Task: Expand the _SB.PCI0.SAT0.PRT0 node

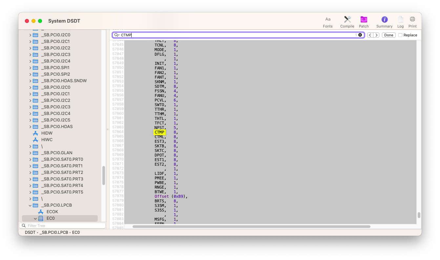Action: [x=30, y=159]
